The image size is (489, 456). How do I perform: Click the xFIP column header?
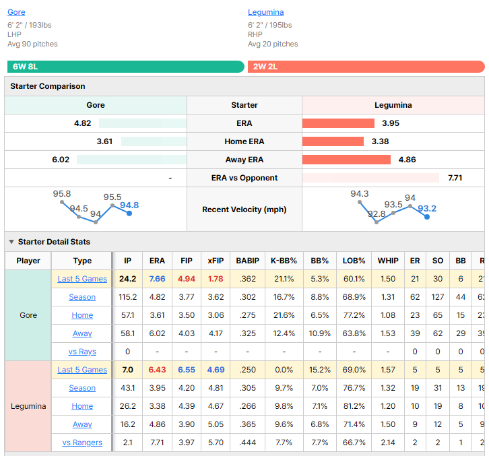pyautogui.click(x=216, y=261)
